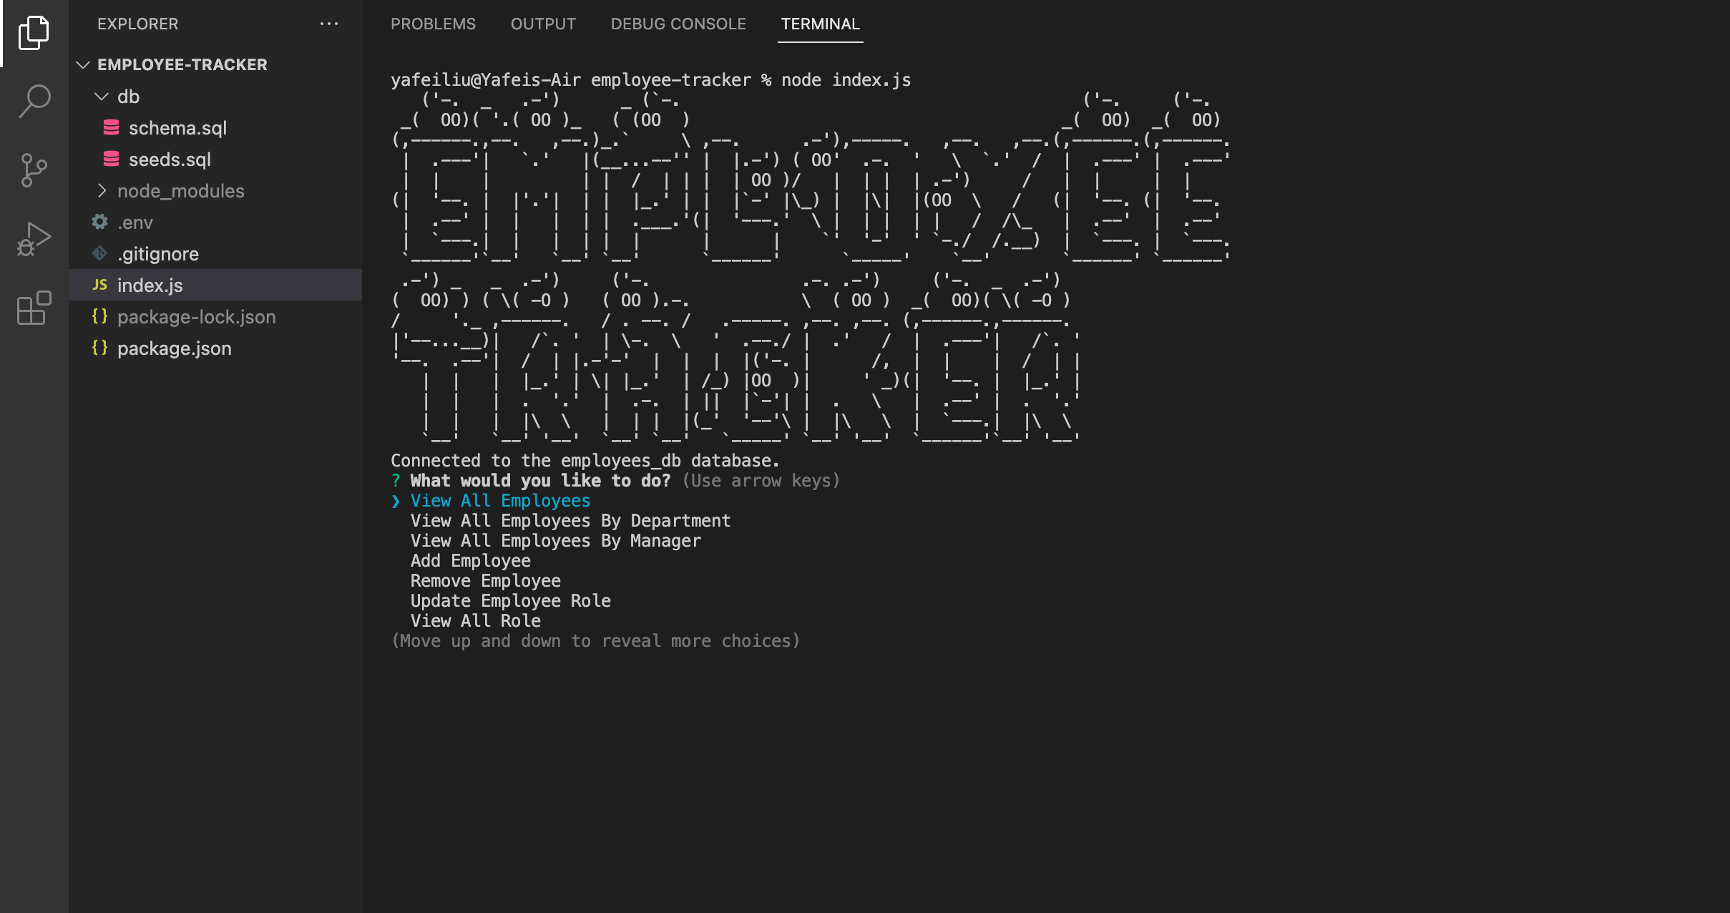
Task: Click braces icon beside package-lock.json
Action: (99, 316)
